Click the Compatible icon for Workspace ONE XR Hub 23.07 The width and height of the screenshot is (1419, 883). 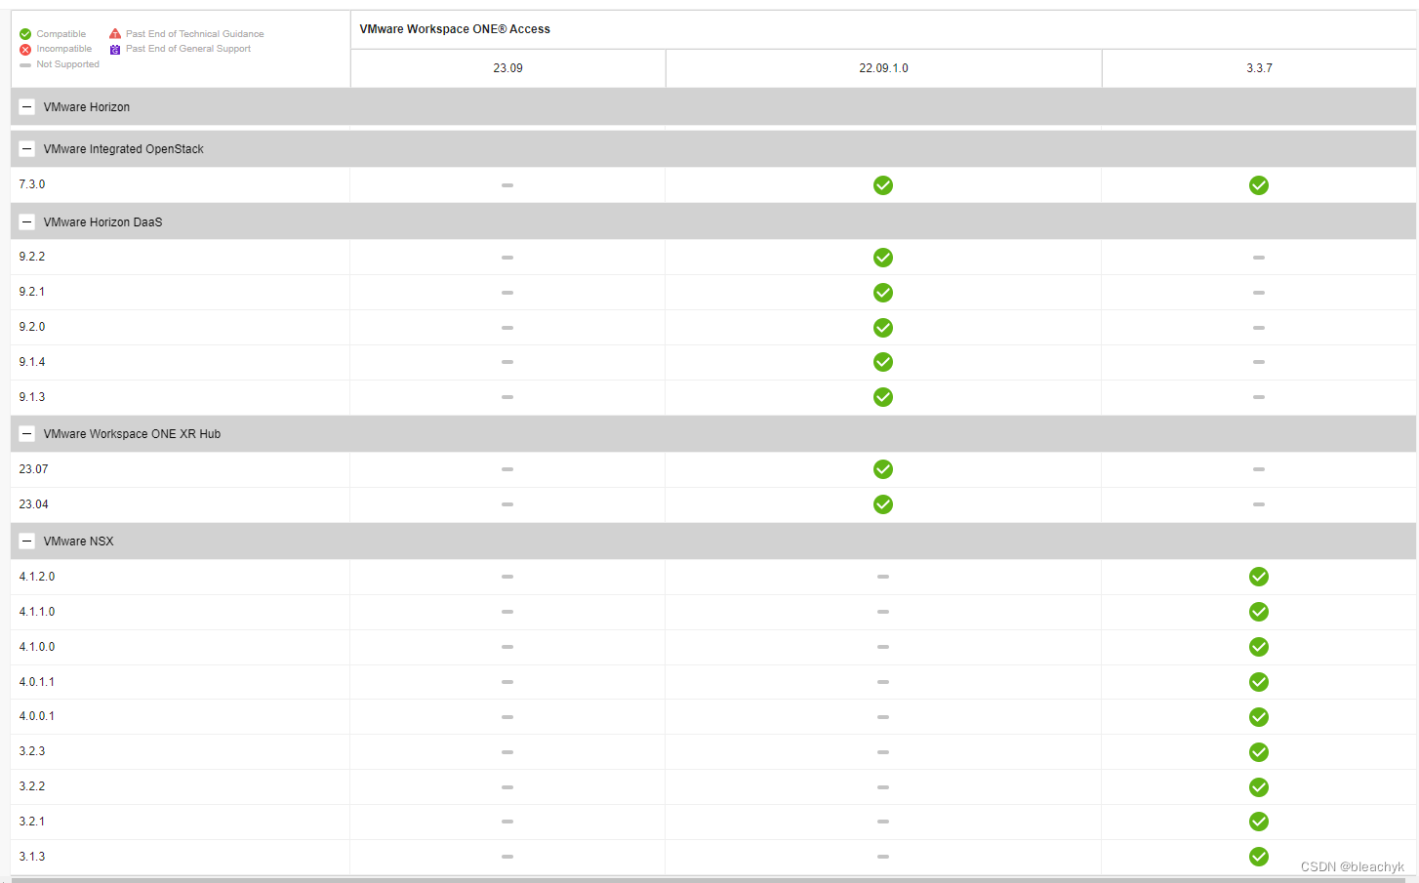[883, 469]
